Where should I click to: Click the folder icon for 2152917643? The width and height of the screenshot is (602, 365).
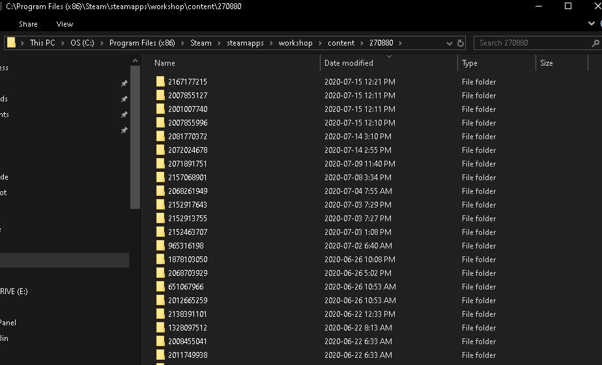160,205
